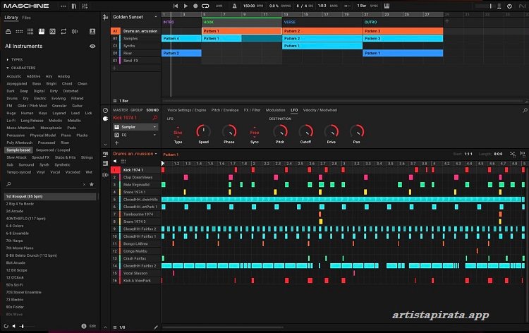Toggle the eye icon beside All Instruments

[x=92, y=47]
